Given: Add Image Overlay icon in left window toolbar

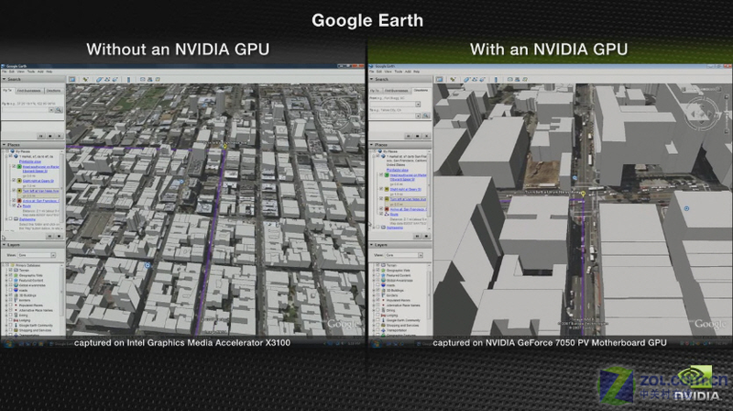Looking at the screenshot, I should click(115, 80).
